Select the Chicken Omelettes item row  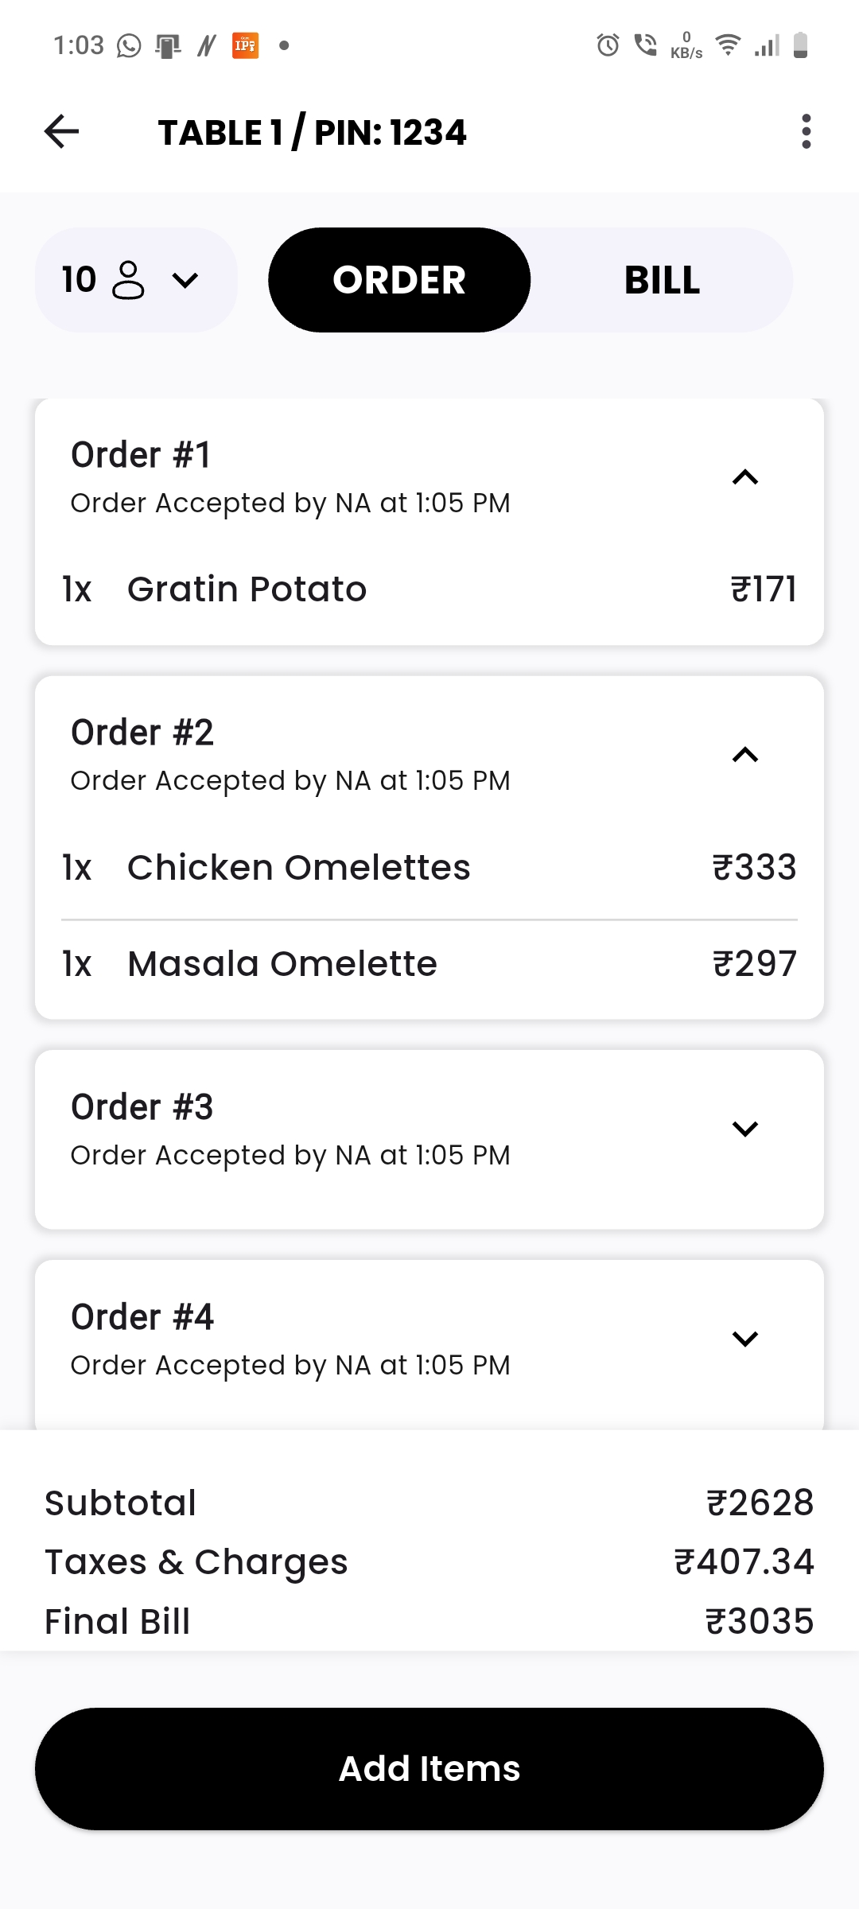click(429, 868)
